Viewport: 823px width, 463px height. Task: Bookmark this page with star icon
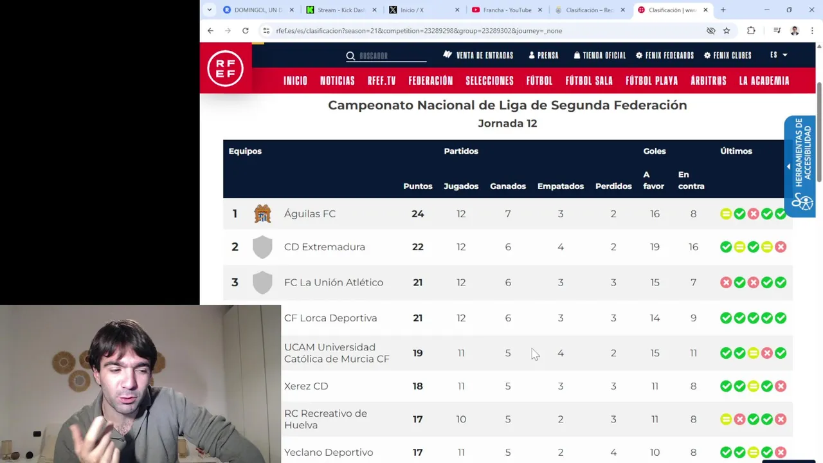[727, 30]
